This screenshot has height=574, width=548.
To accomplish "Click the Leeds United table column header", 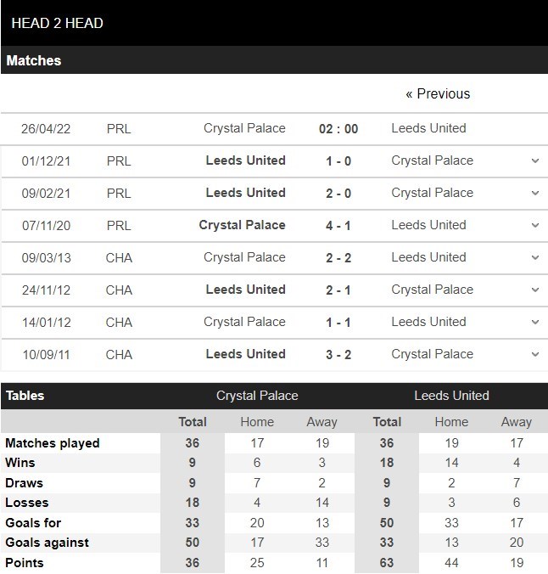I will (x=451, y=396).
